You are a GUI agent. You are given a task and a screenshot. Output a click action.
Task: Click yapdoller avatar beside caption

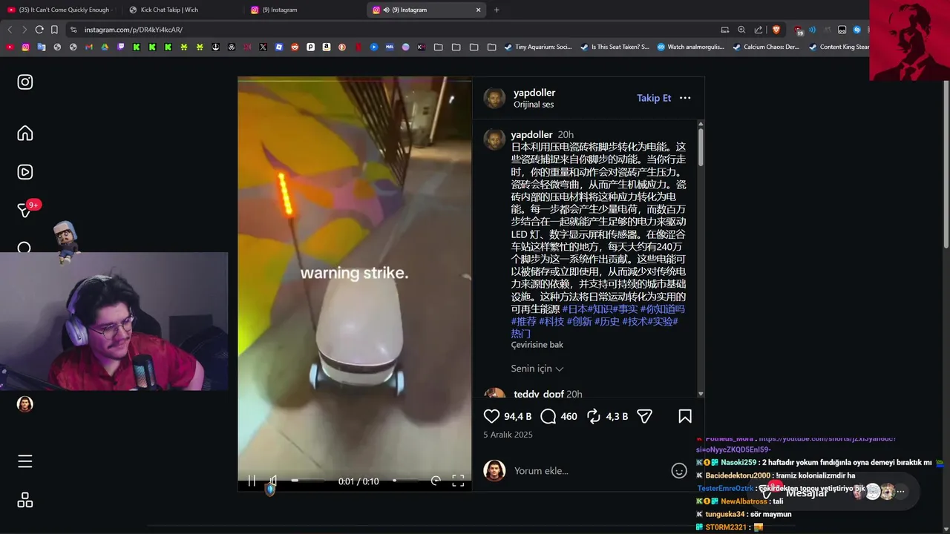pos(494,139)
